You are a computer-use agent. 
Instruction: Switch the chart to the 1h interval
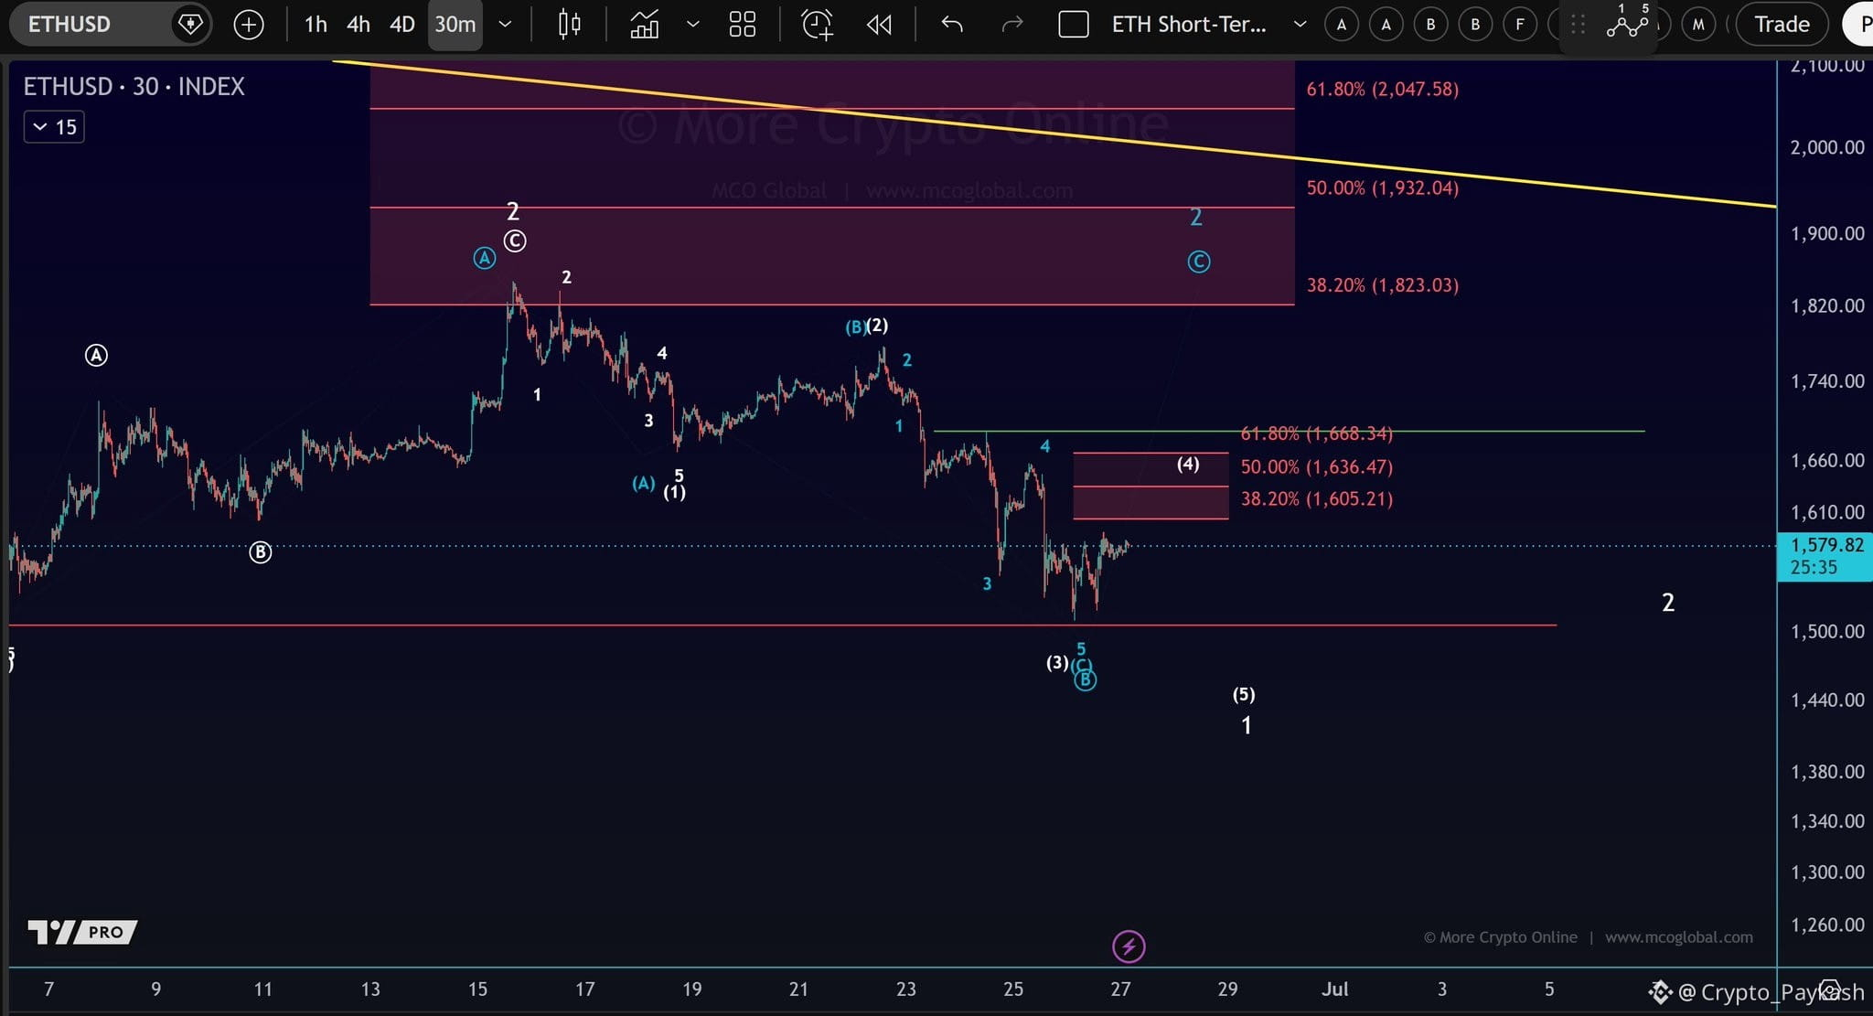316,25
